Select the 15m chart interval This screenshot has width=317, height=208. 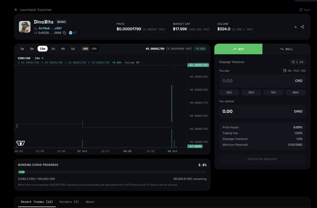pos(42,49)
